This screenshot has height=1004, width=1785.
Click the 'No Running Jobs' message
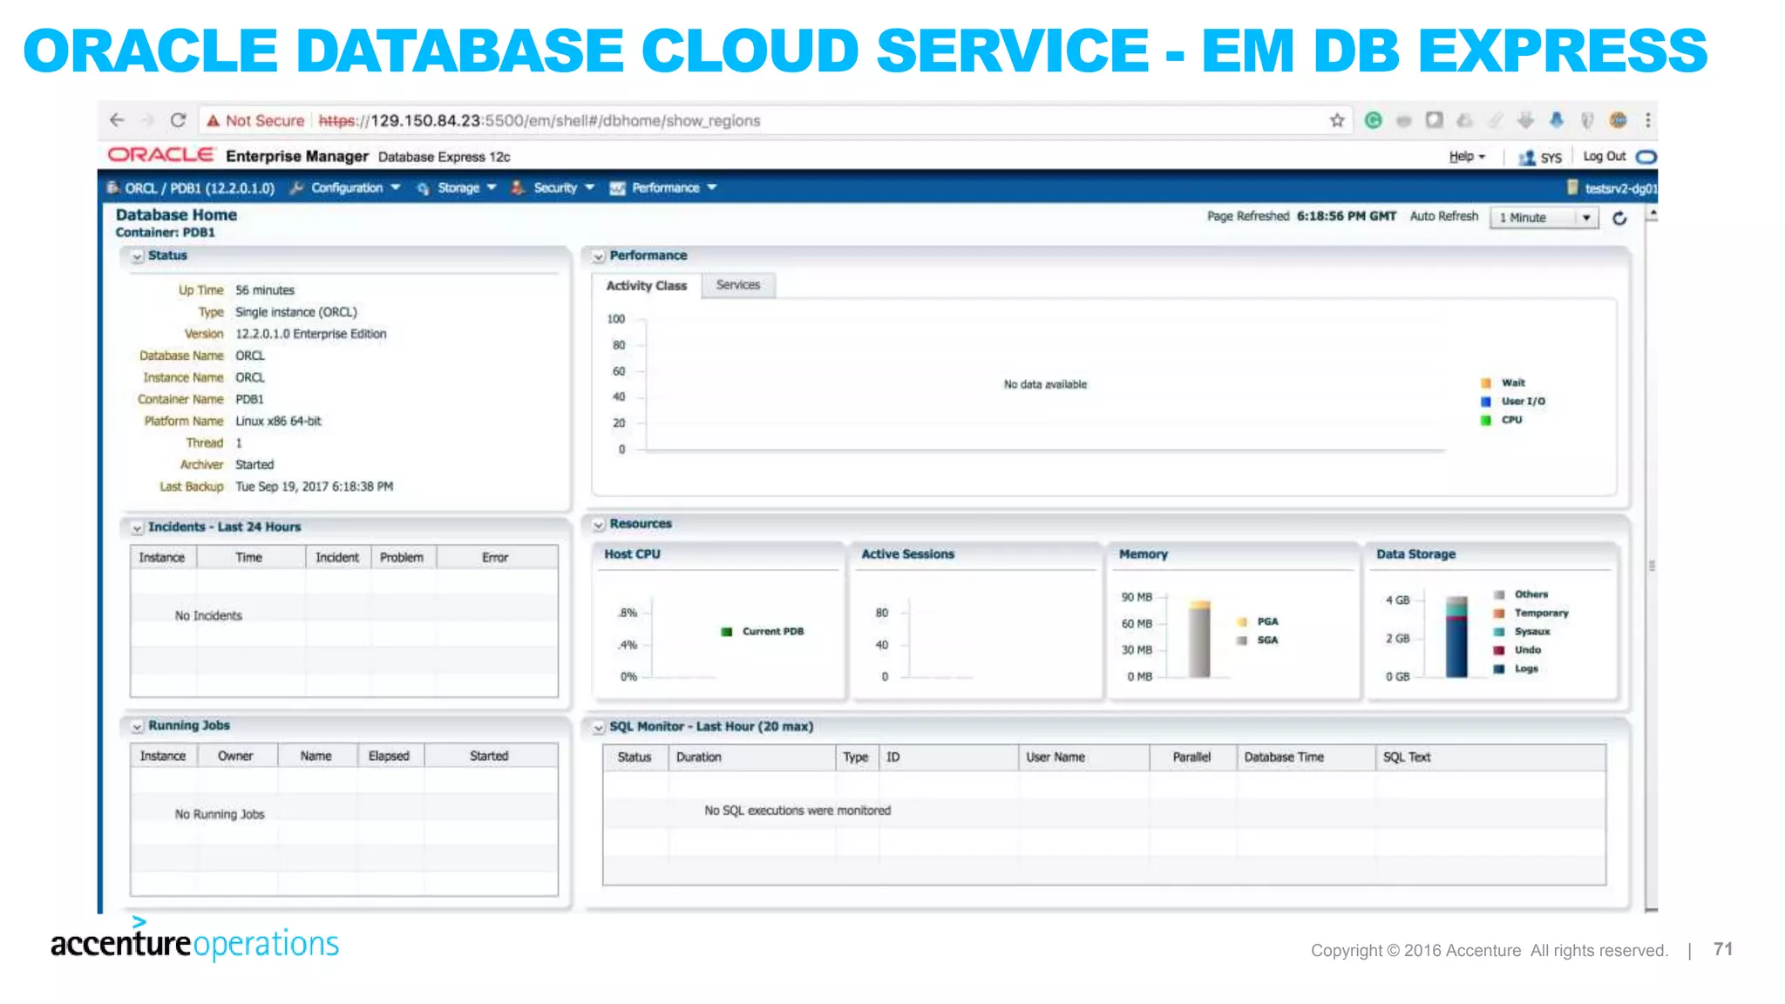tap(220, 815)
